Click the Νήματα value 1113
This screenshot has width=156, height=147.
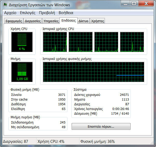click(x=125, y=99)
